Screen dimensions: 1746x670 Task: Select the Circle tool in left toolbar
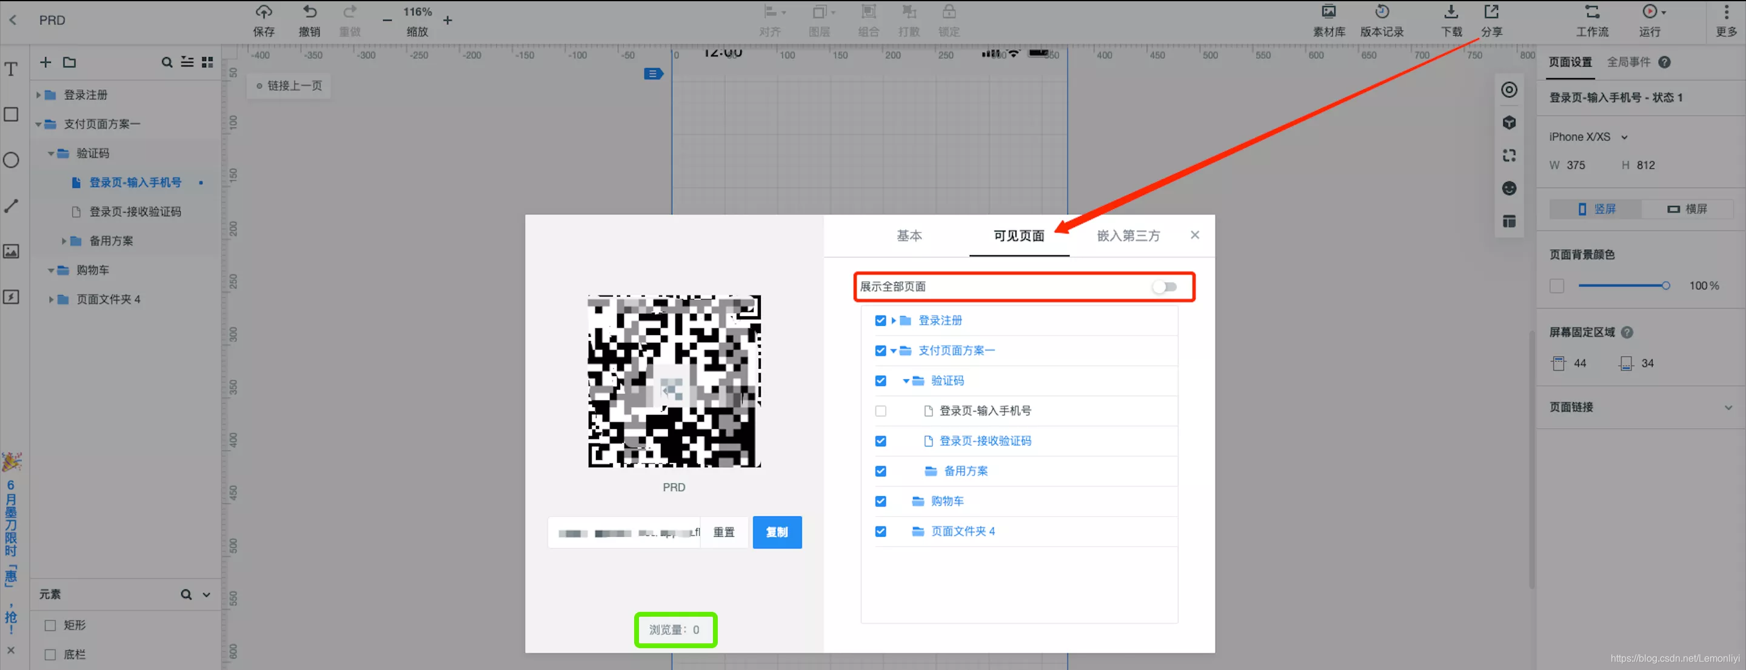pyautogui.click(x=12, y=160)
